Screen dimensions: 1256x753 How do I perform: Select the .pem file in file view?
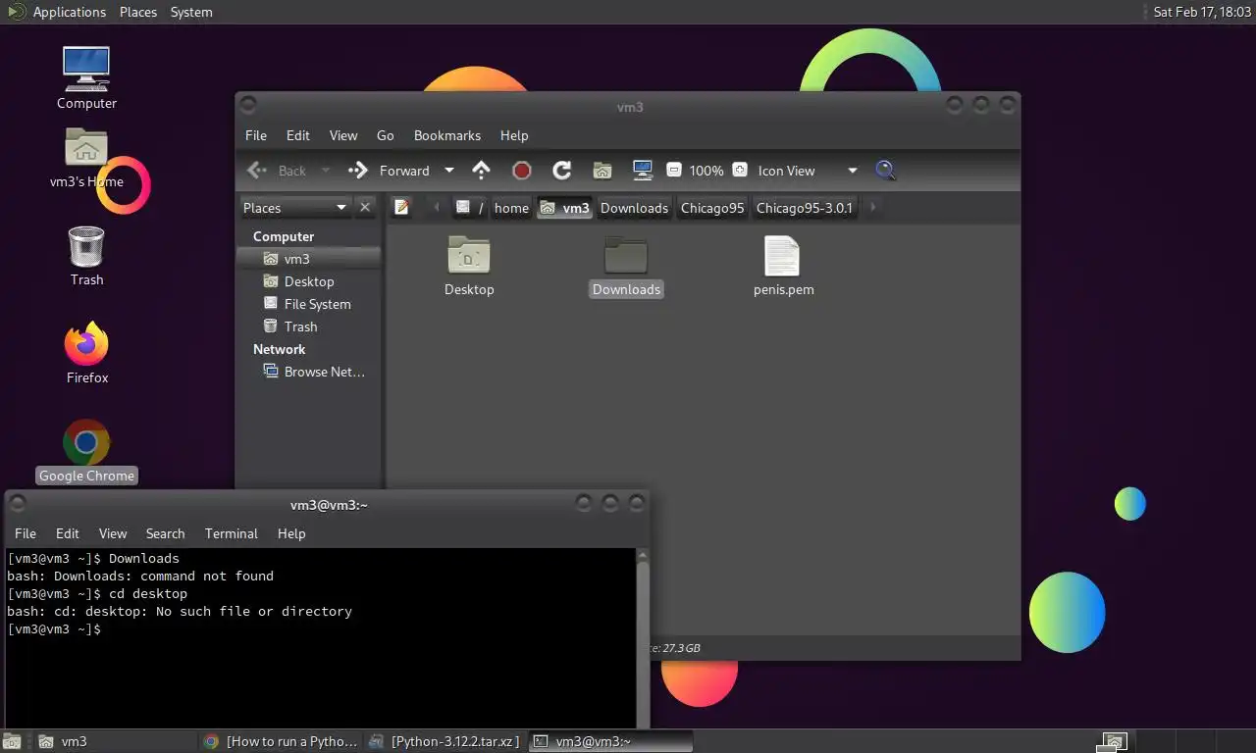(783, 266)
